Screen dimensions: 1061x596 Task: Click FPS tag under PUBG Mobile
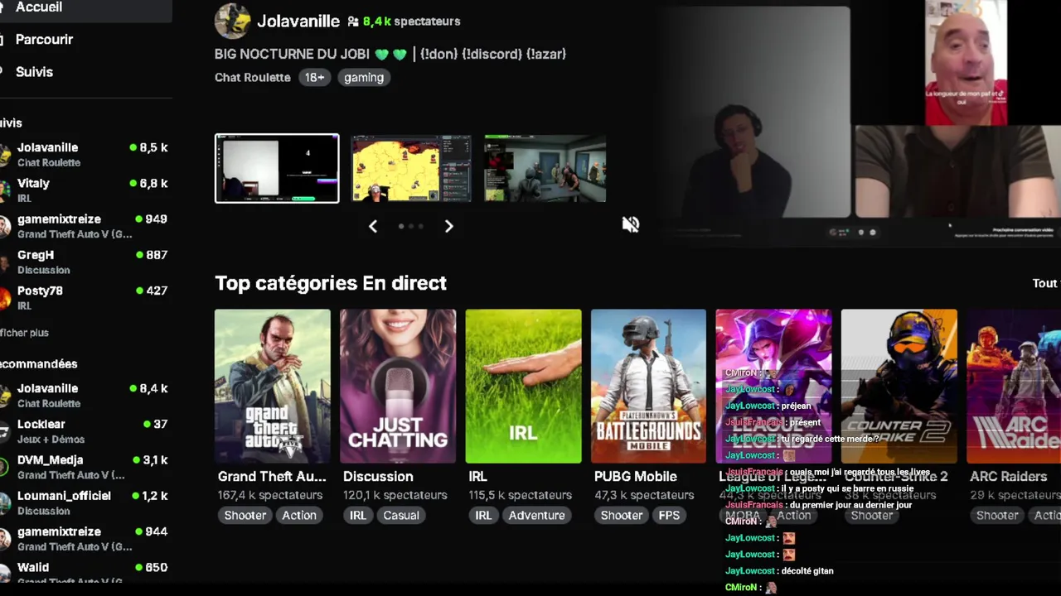(669, 515)
